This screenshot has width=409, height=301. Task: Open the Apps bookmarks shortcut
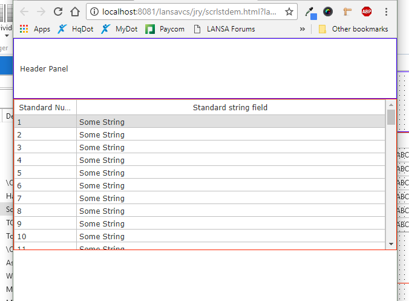(x=35, y=29)
